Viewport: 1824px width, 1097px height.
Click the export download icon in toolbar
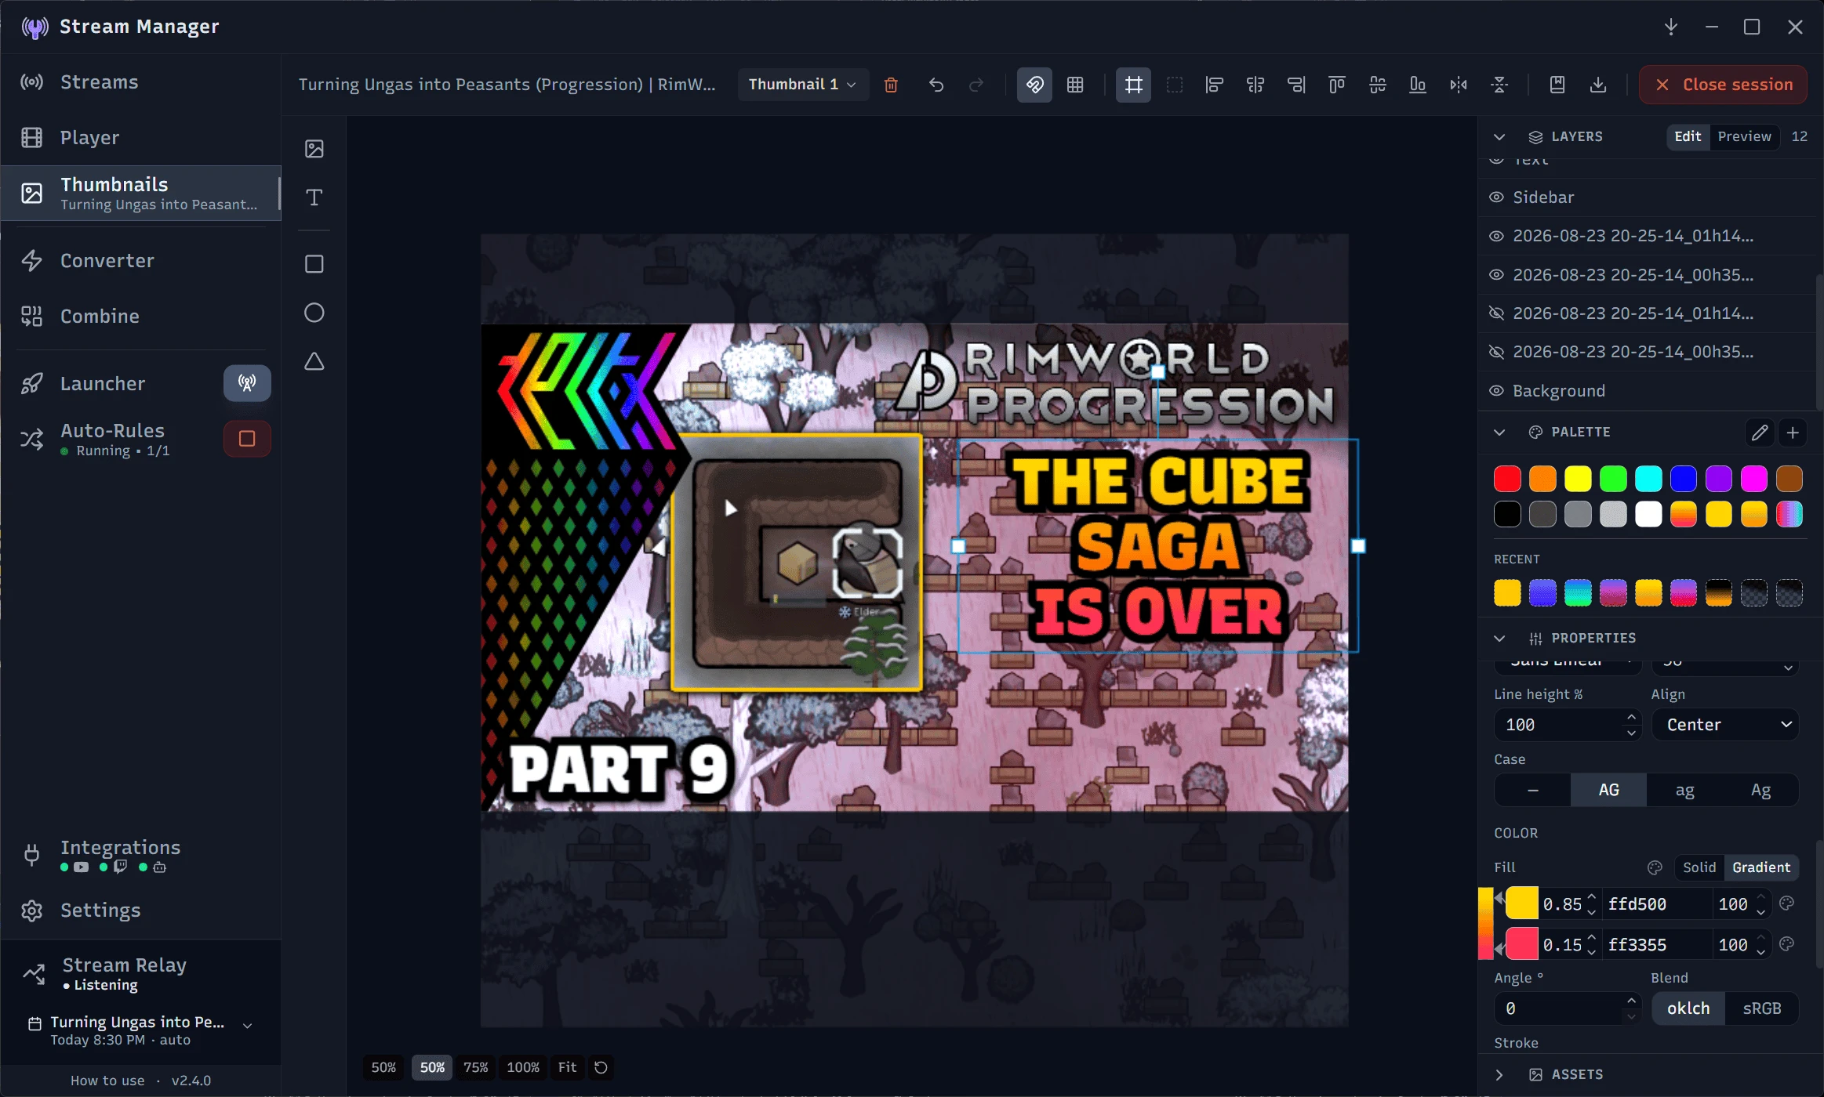(x=1598, y=85)
